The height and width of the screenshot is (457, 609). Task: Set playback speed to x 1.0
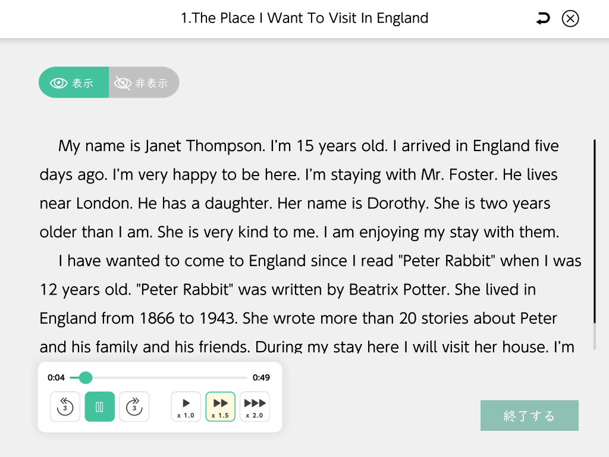click(186, 407)
